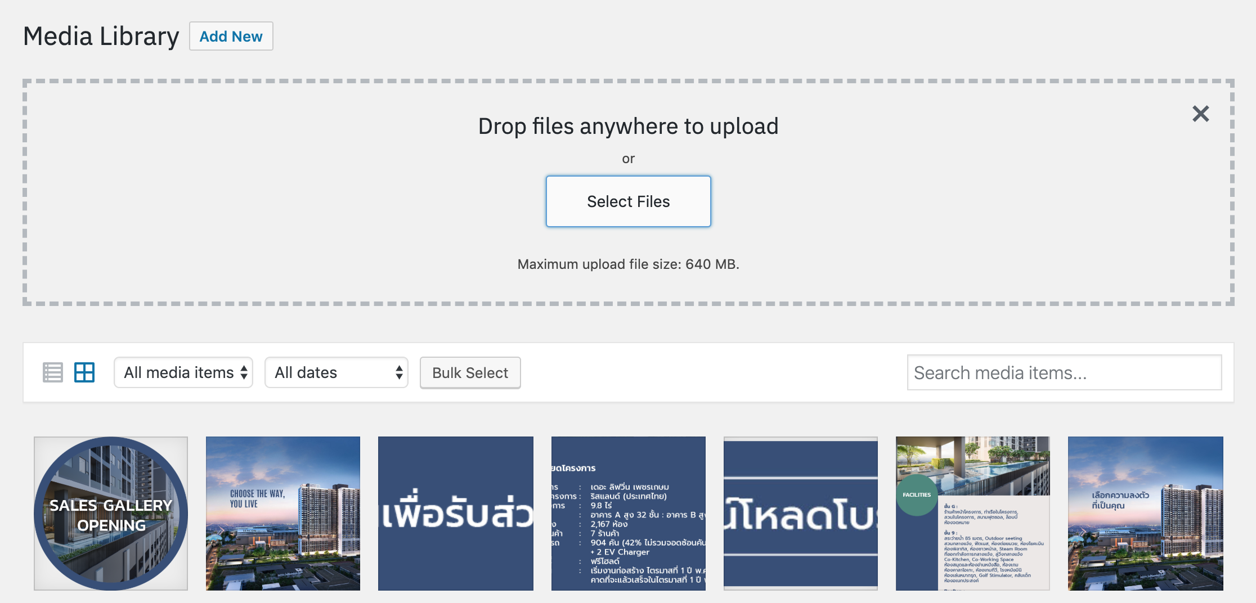Click the 'or' text above Select Files
Screen dimensions: 1256x603
tap(628, 159)
